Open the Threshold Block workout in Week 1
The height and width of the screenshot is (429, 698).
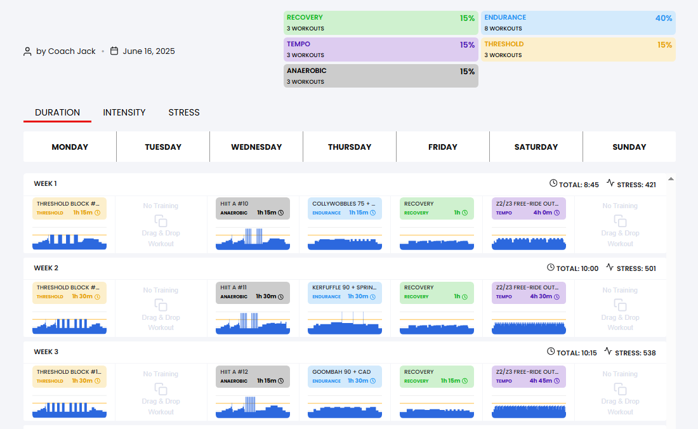tap(69, 208)
